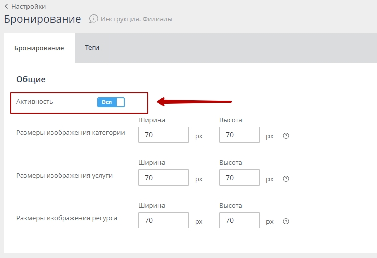
Task: Click the Размеры изображения услуги label
Action: [x=65, y=176]
